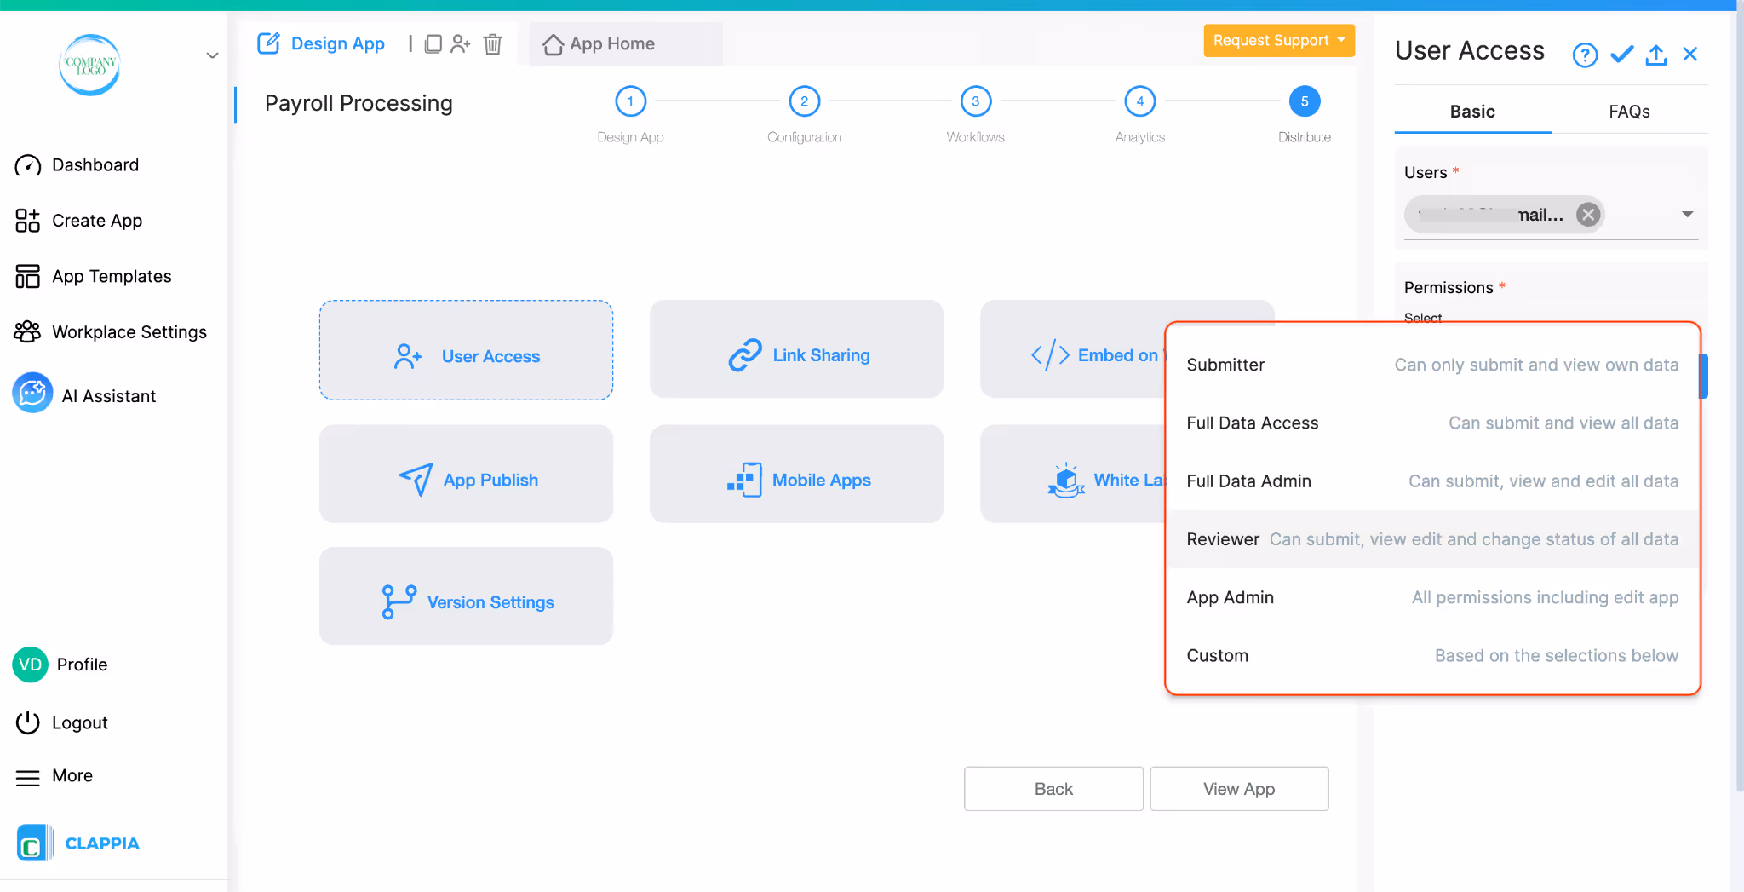Switch to the FAQs tab

click(x=1629, y=111)
